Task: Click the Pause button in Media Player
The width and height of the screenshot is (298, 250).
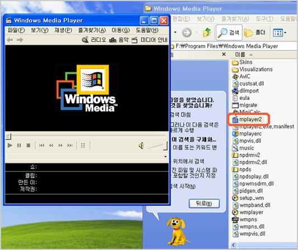Action: coord(19,146)
